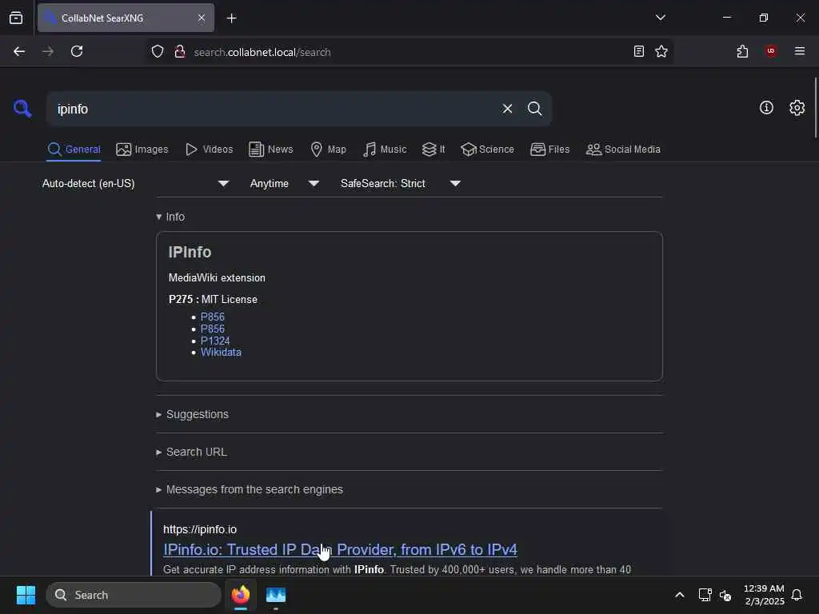The image size is (819, 614).
Task: Open the extensions puzzle icon
Action: [742, 51]
